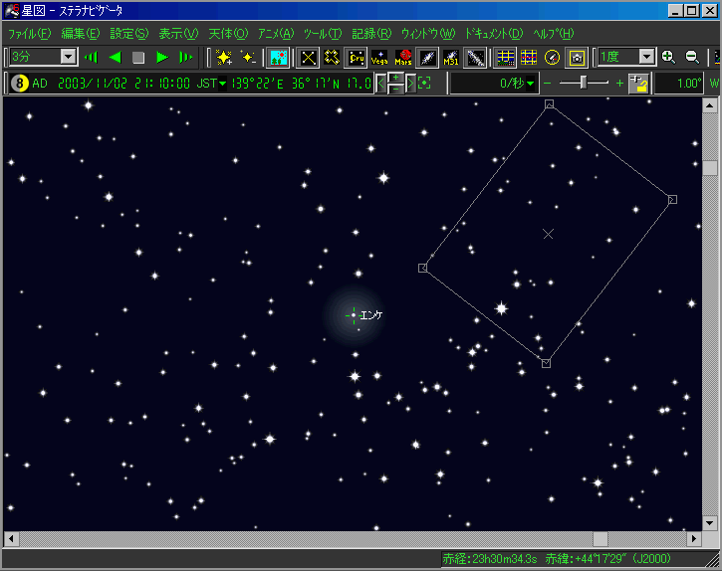Open the 天体(O) menu
Screen dimensions: 722x571
tap(228, 34)
